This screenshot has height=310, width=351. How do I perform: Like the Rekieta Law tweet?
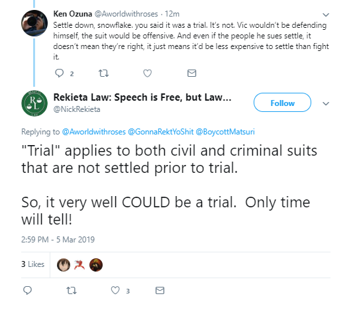click(115, 291)
